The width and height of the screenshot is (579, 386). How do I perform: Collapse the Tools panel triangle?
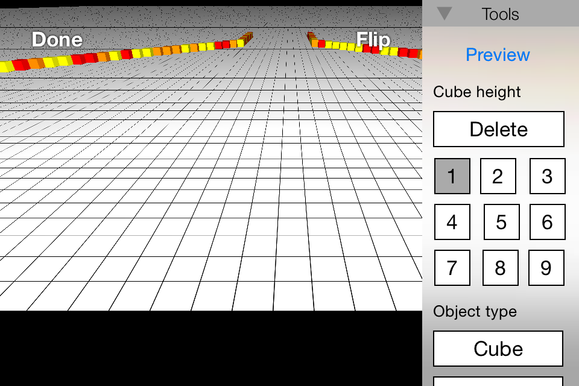[445, 14]
